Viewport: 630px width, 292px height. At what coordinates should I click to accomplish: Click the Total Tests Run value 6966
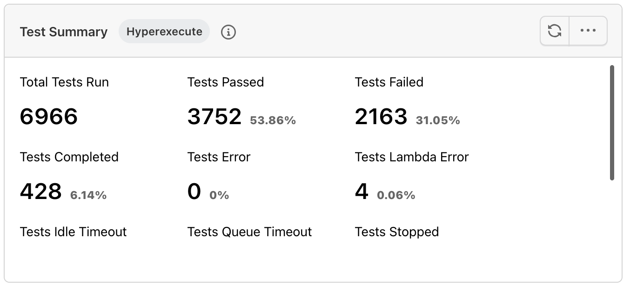49,116
